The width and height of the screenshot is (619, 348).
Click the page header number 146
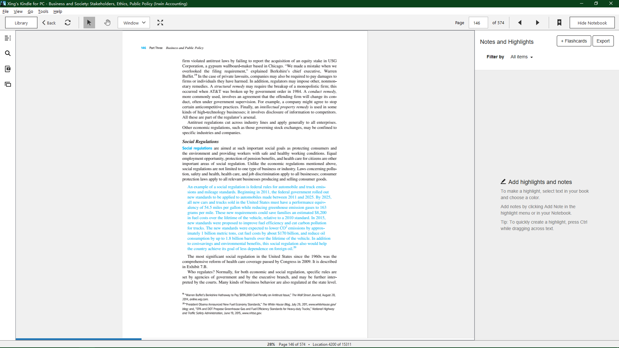143,48
